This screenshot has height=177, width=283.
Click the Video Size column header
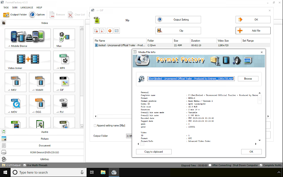tap(229, 41)
